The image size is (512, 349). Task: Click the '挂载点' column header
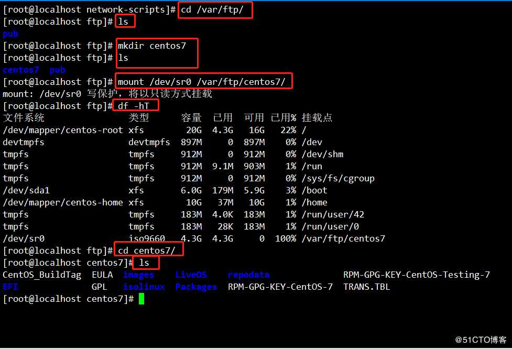pos(317,117)
